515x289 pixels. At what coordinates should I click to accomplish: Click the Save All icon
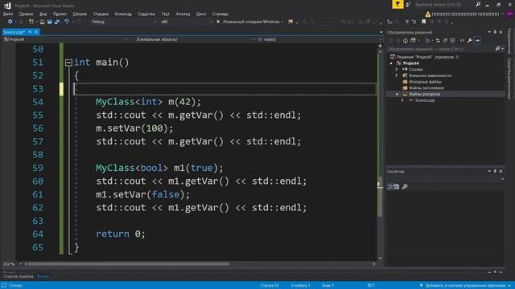(x=57, y=22)
